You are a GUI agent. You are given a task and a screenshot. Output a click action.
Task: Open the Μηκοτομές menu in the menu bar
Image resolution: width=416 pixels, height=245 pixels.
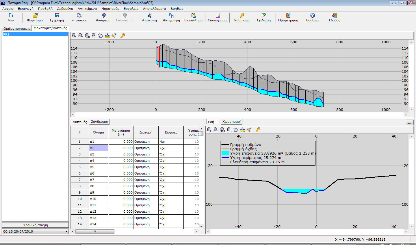pyautogui.click(x=110, y=9)
